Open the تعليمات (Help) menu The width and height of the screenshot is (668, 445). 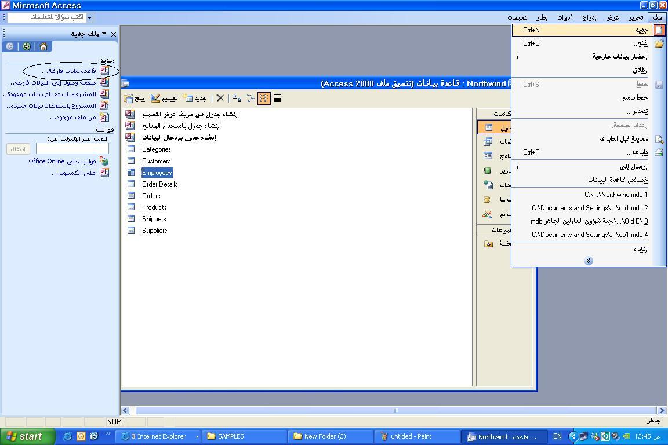pyautogui.click(x=517, y=17)
